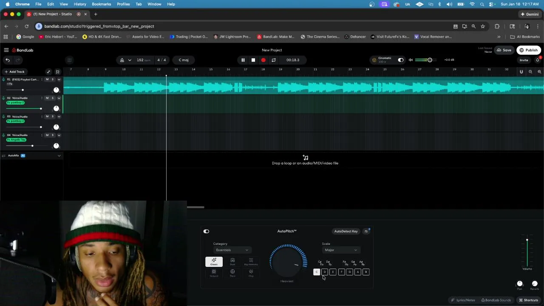Expand the AutoMix section chevron
This screenshot has width=544, height=306.
click(59, 156)
